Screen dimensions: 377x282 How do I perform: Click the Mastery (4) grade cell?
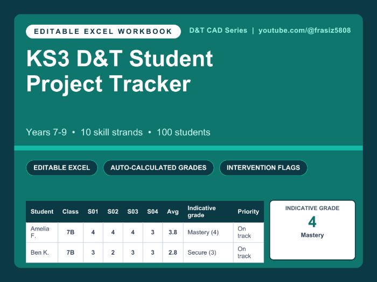click(x=208, y=233)
